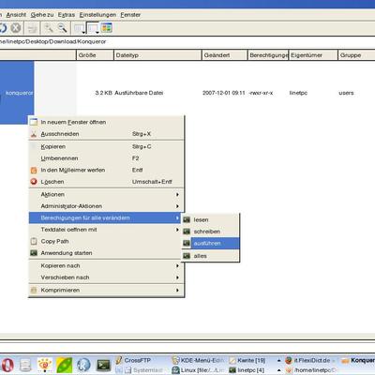Open the Gehe zu menu

pyautogui.click(x=42, y=15)
